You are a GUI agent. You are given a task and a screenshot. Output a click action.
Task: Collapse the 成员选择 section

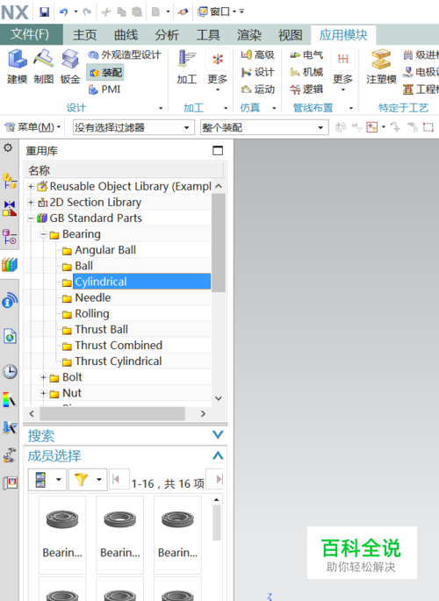pyautogui.click(x=218, y=455)
